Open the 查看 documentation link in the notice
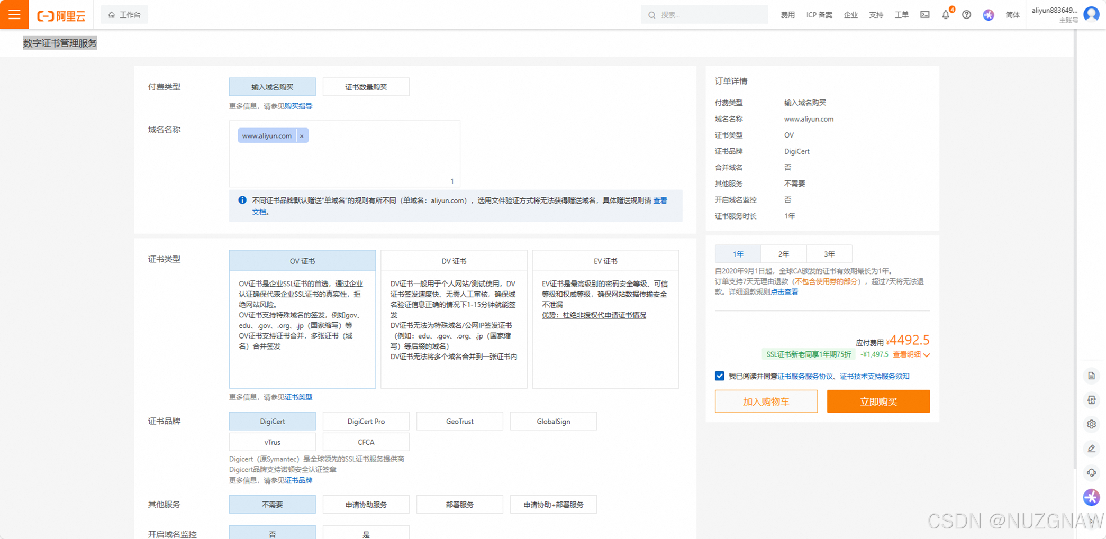The height and width of the screenshot is (539, 1106). [660, 200]
